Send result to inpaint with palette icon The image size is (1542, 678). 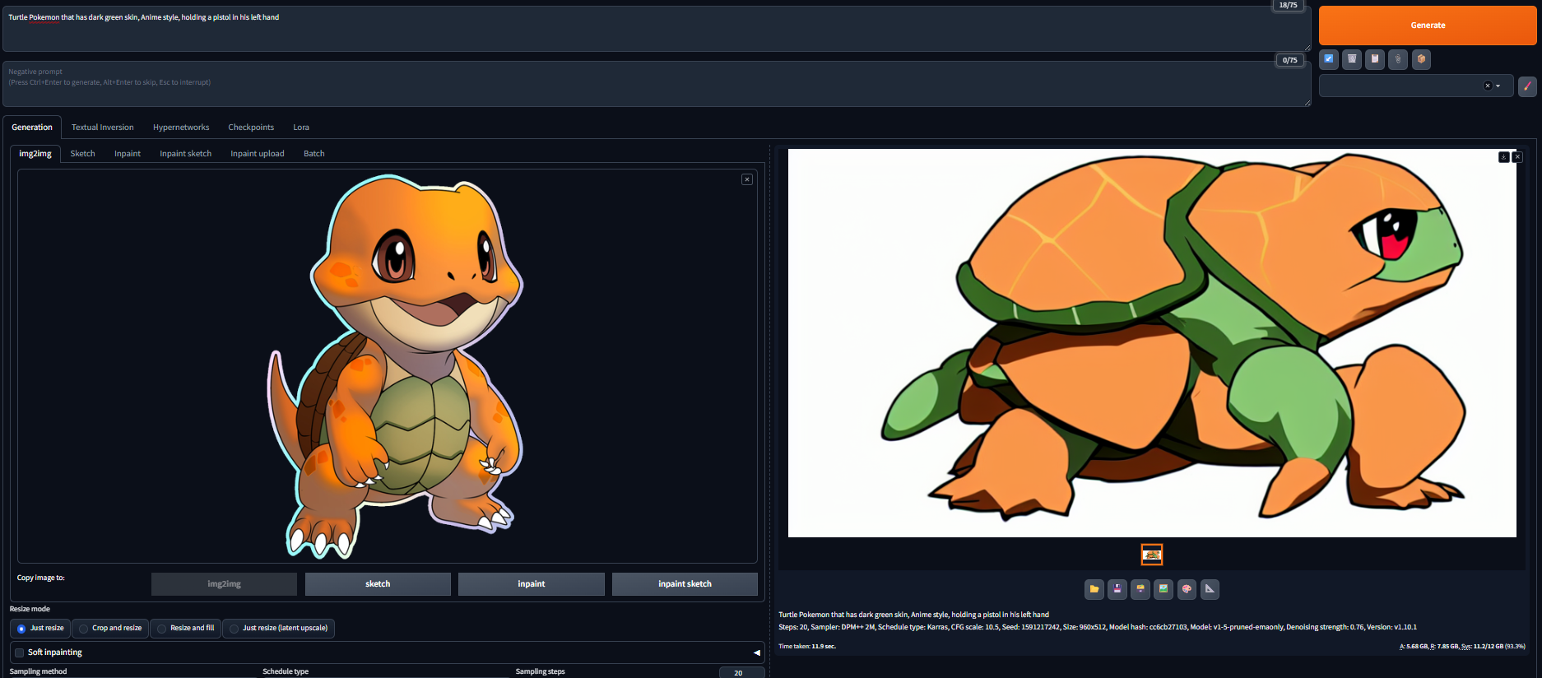(1186, 588)
